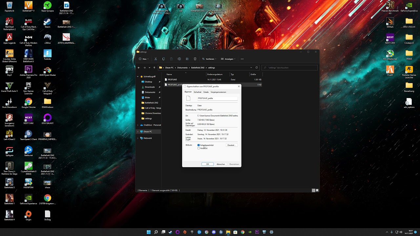420x236 pixels.
Task: Open taskbar search magnifier
Action: coord(156,232)
